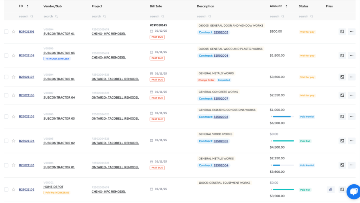Star bill B25021104 as favorite
The height and width of the screenshot is (203, 360).
click(x=13, y=141)
